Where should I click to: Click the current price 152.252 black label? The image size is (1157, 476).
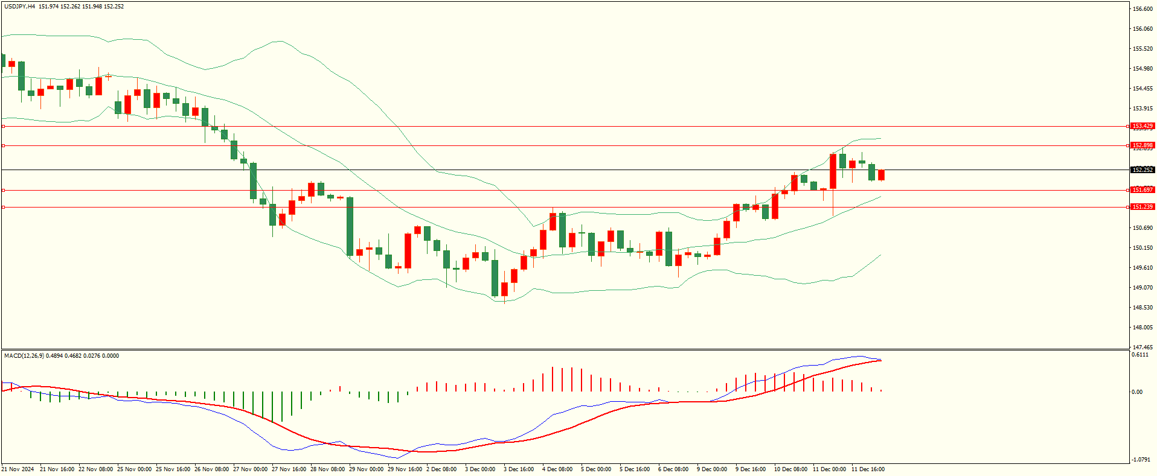point(1142,170)
